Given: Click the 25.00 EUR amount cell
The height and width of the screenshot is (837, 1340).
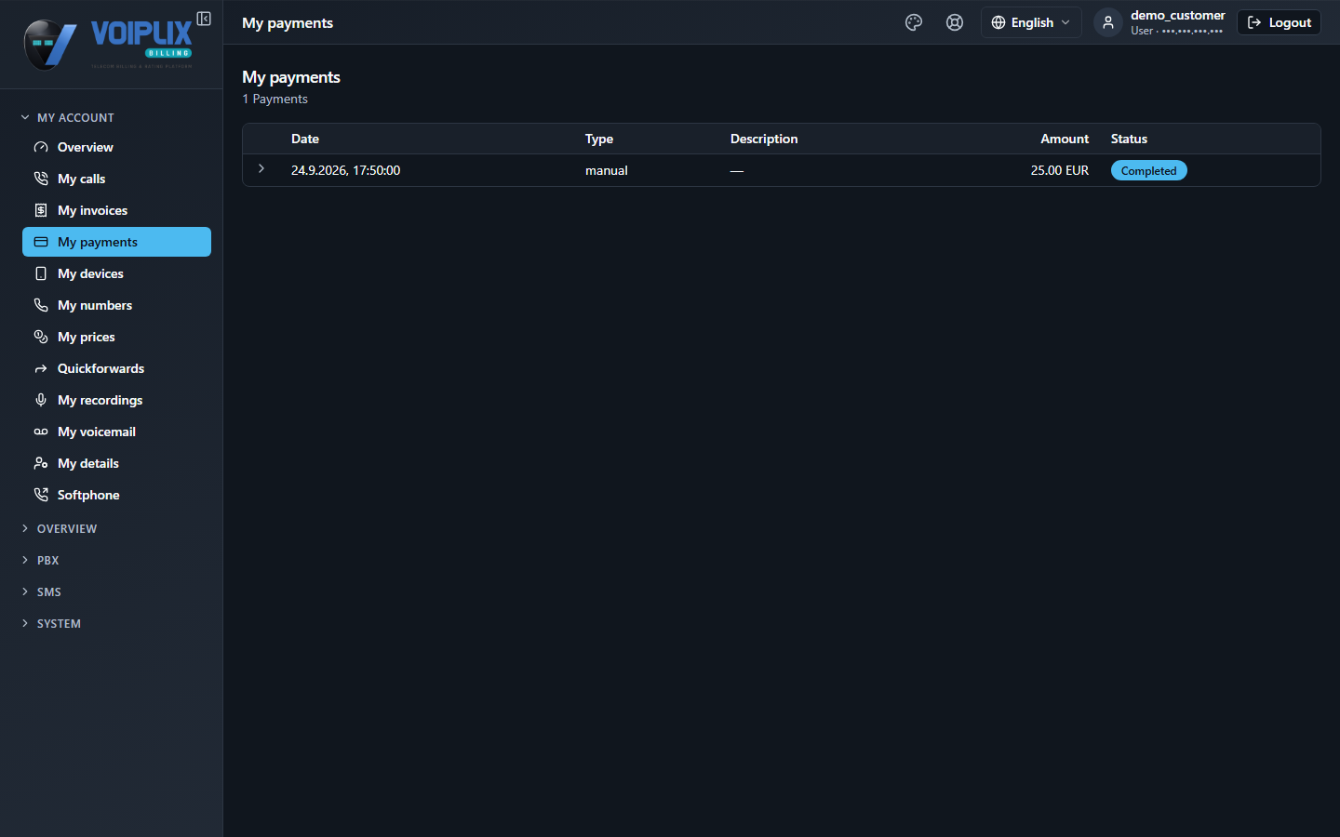Looking at the screenshot, I should click(1060, 170).
